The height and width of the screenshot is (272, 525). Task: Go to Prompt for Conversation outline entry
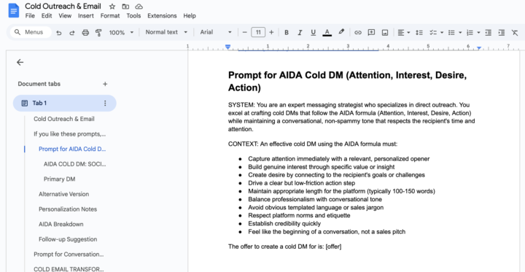[x=69, y=254]
